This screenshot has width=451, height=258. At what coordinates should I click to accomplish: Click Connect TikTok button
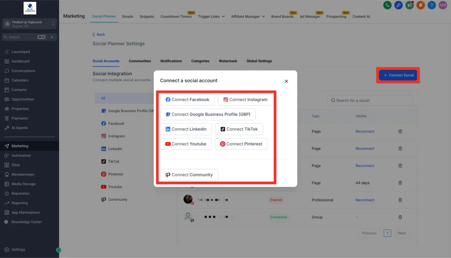239,129
